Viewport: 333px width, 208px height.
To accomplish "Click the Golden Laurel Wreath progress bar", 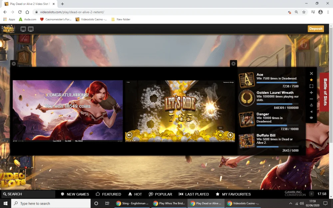I will 277,104.
